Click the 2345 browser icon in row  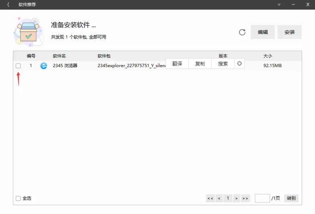pyautogui.click(x=43, y=65)
